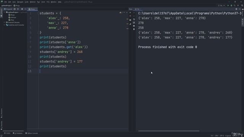The height and width of the screenshot is (137, 244).
Task: Click the print icon in Run panel
Action: [134, 26]
